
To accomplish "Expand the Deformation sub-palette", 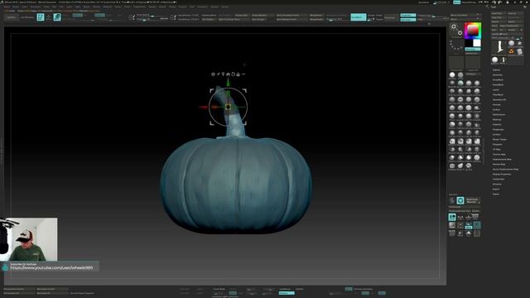I will pos(499,114).
